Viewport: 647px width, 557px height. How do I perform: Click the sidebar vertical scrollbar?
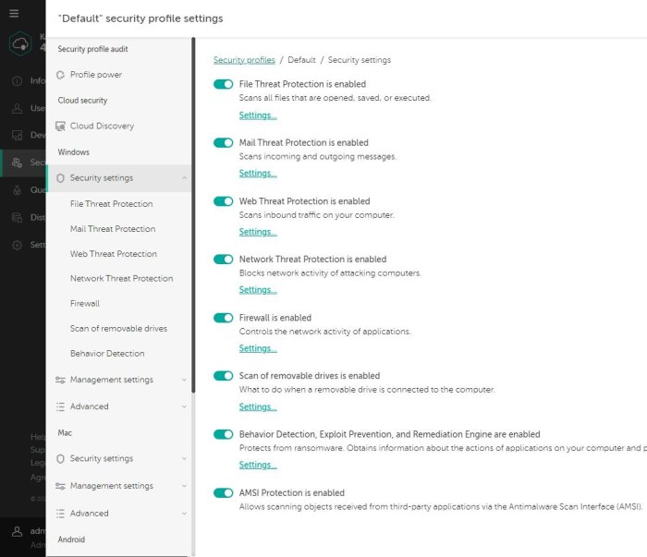pyautogui.click(x=193, y=212)
